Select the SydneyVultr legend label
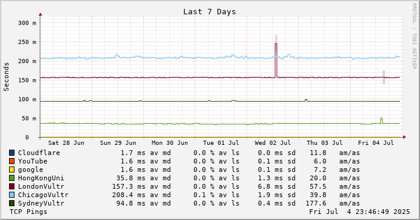 41,203
